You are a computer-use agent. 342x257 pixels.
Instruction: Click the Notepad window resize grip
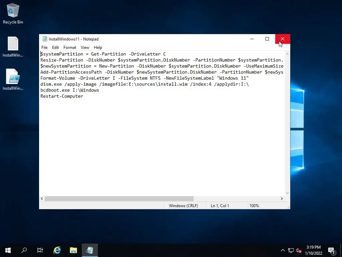point(288,207)
